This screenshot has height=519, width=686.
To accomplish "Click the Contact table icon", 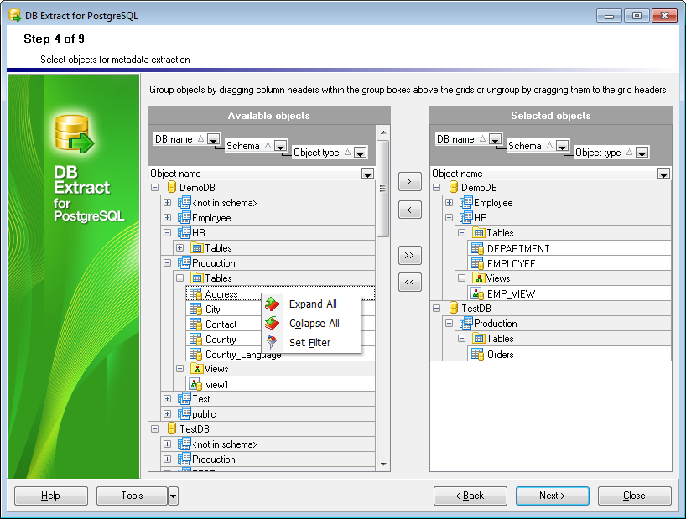I will pos(195,324).
